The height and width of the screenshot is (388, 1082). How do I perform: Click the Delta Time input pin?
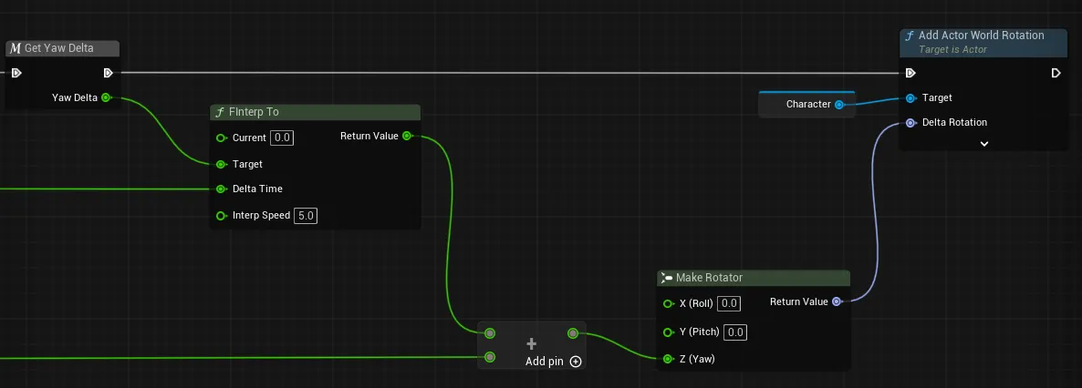click(x=221, y=189)
